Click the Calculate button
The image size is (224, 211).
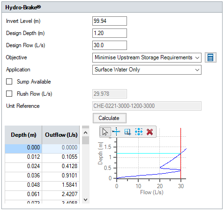[110, 118]
